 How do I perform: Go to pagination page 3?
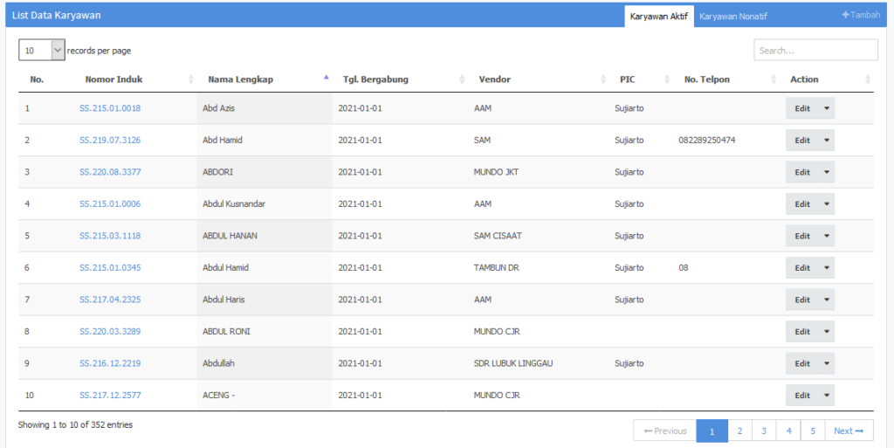click(x=764, y=431)
